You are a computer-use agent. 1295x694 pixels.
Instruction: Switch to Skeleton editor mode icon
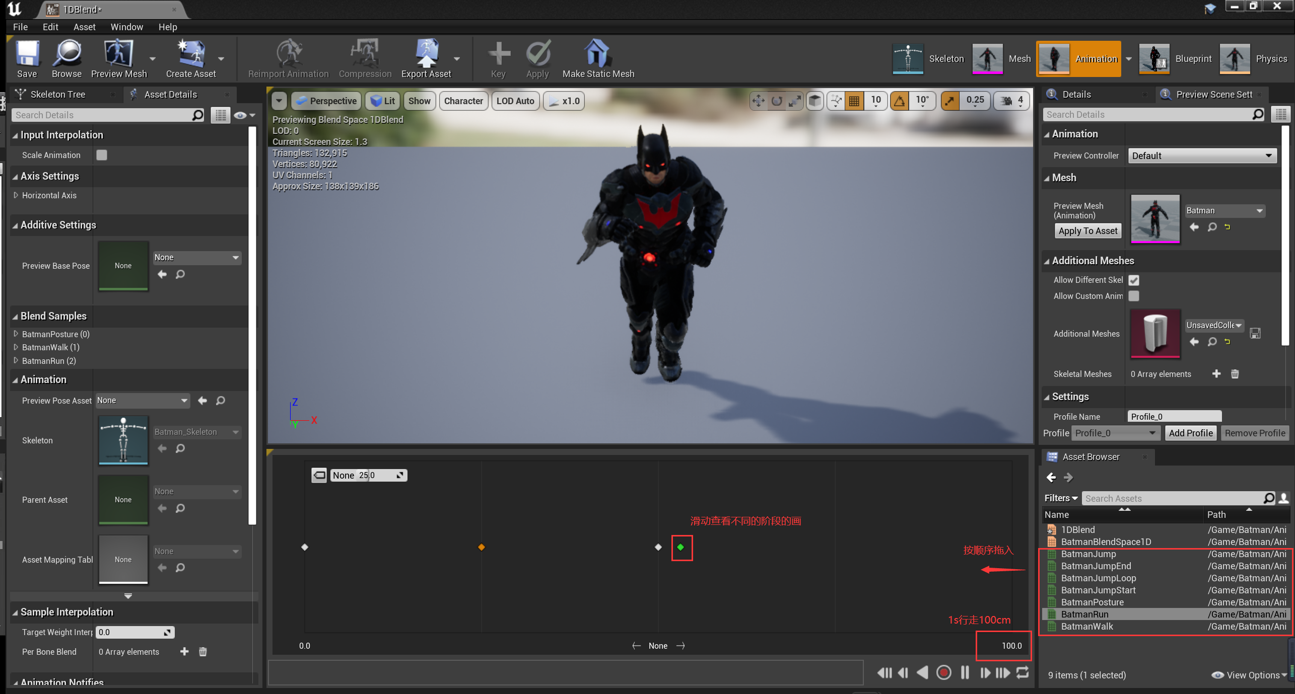tap(908, 59)
